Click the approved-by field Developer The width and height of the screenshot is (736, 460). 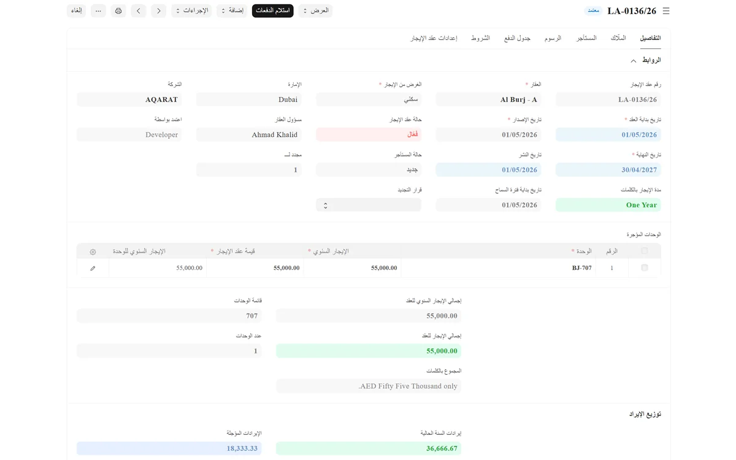[129, 135]
